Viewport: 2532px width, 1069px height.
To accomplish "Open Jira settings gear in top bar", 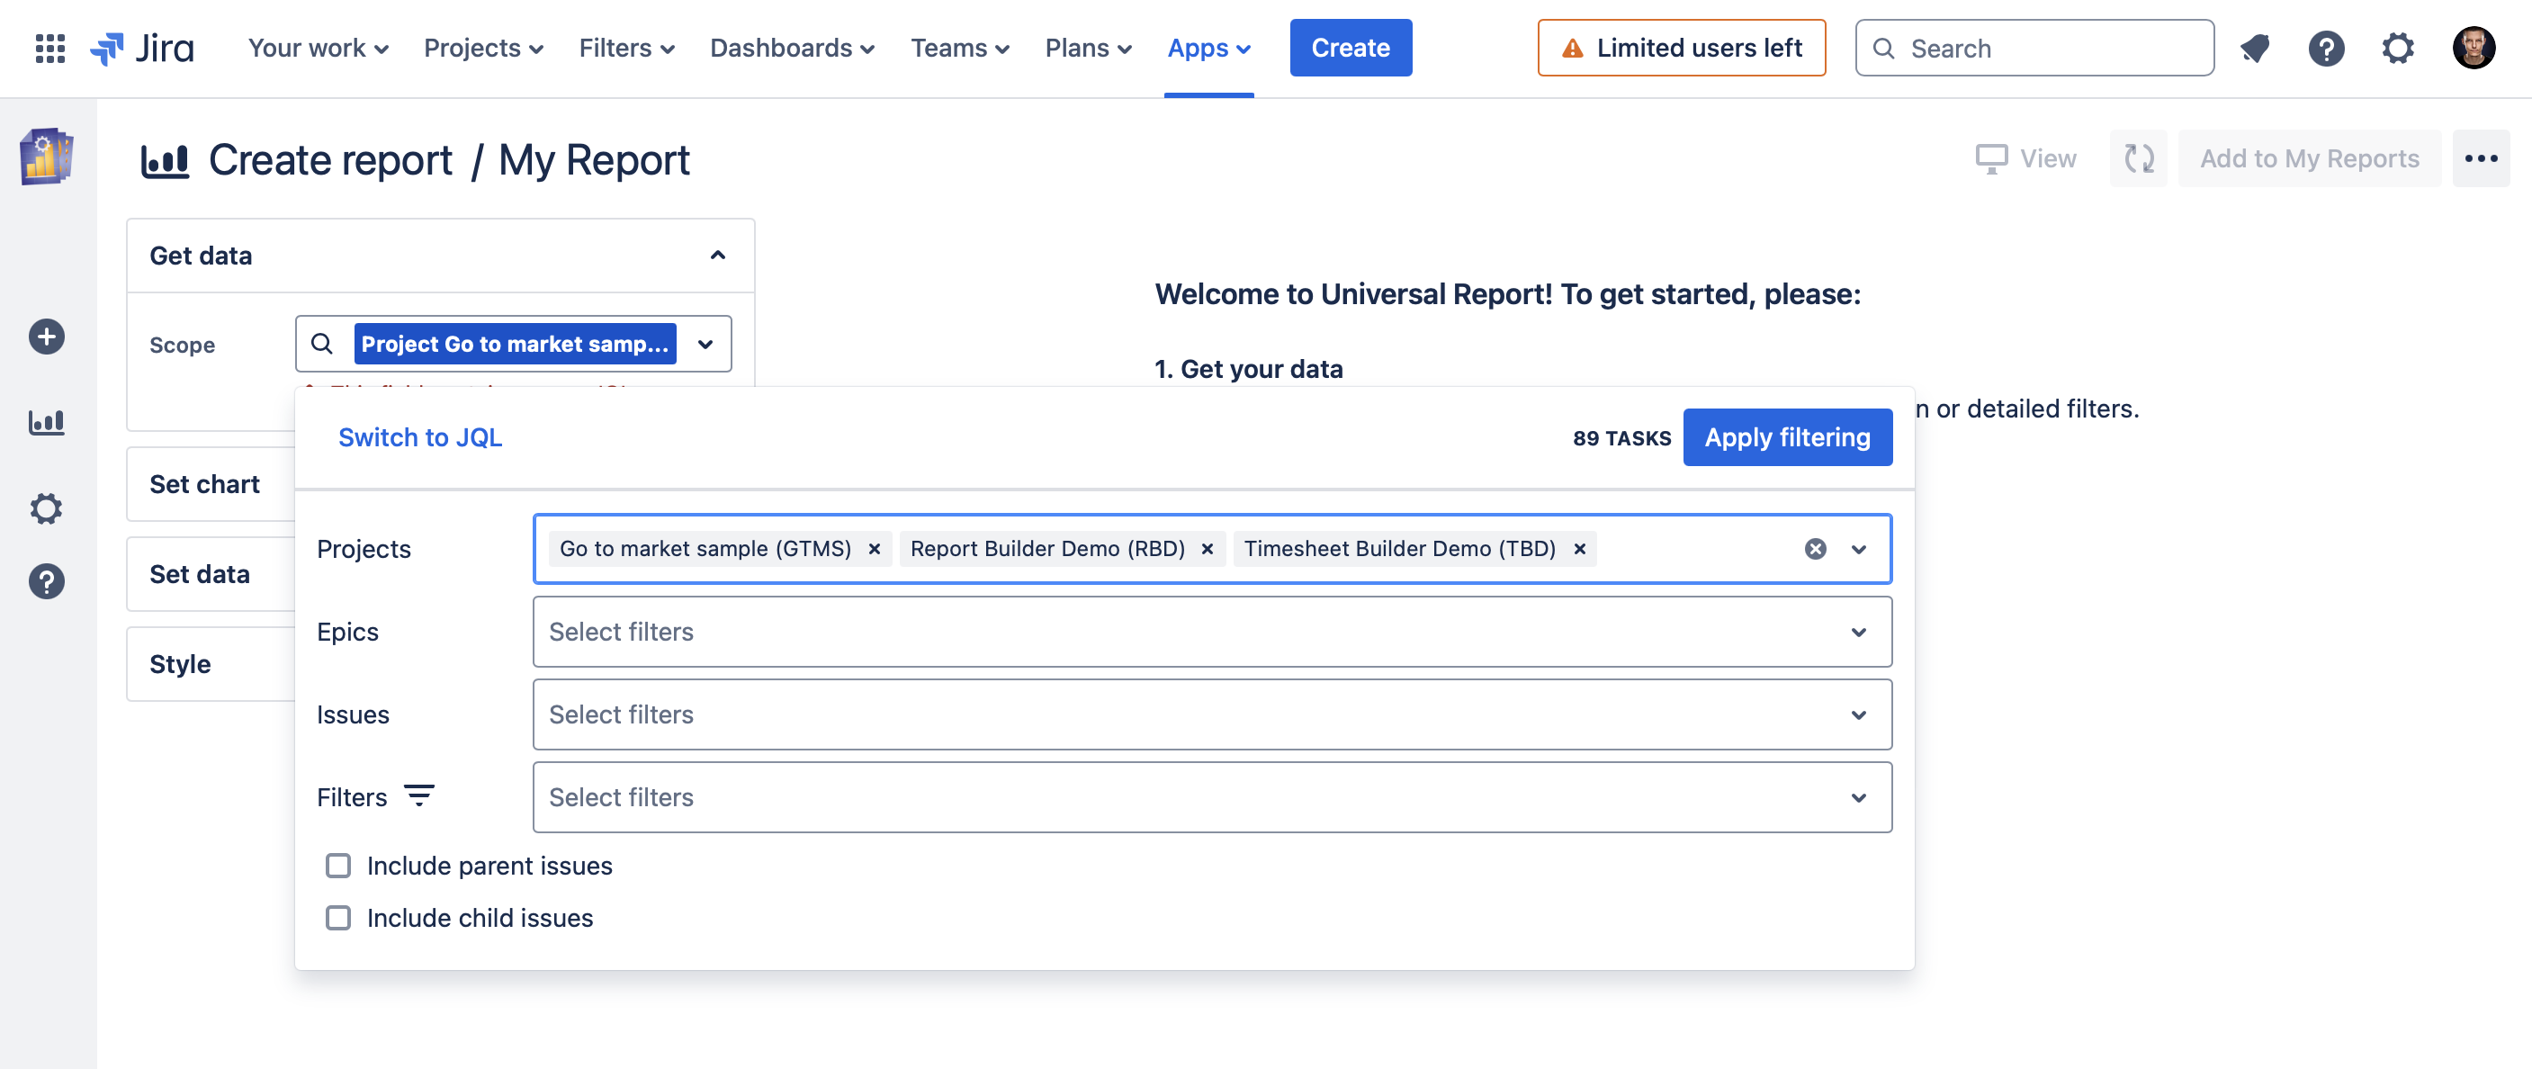I will (2398, 49).
